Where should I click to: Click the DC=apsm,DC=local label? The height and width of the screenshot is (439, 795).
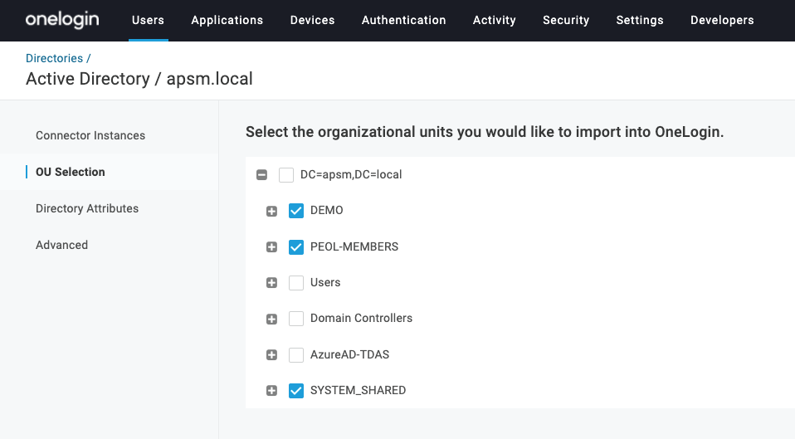tap(351, 174)
